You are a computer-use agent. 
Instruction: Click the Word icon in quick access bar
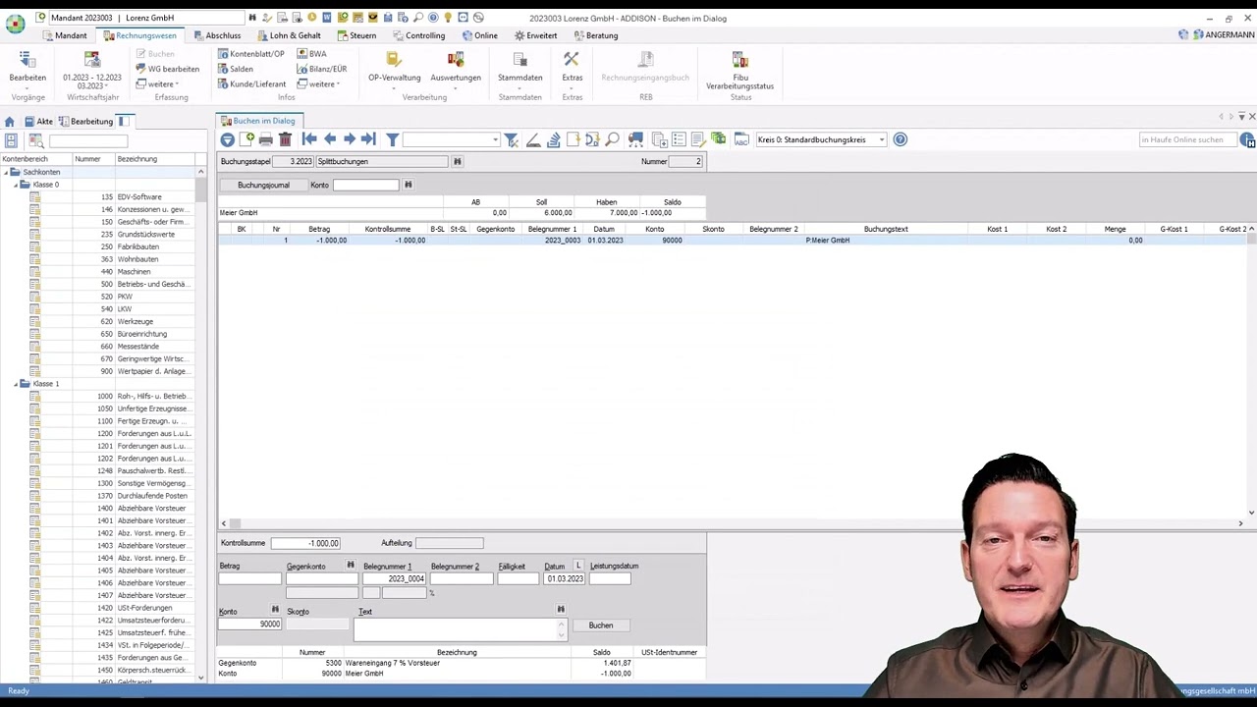click(x=327, y=18)
